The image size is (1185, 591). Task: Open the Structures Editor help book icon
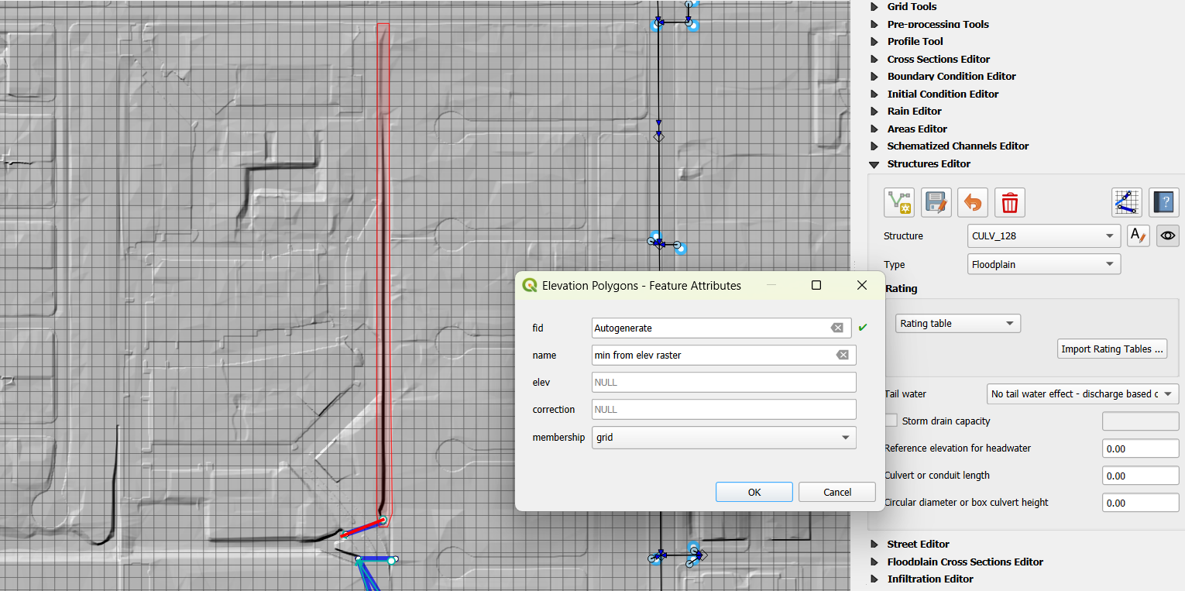pyautogui.click(x=1163, y=203)
